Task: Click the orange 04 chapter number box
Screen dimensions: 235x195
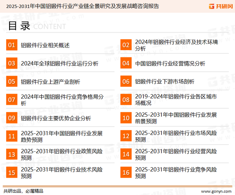Action: click(126, 63)
